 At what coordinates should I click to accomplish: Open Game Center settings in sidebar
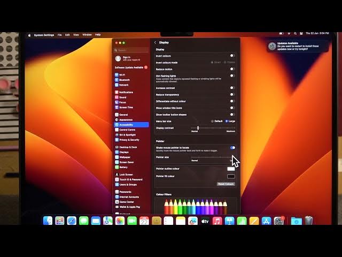click(125, 202)
